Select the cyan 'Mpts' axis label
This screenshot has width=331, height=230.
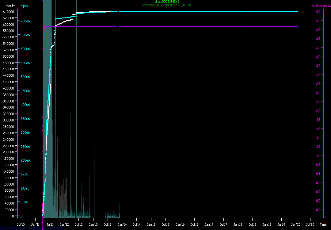click(24, 6)
